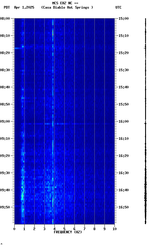The width and height of the screenshot is (158, 247).
Task: Click the 09:40 PDT time label
Action: 5,190
